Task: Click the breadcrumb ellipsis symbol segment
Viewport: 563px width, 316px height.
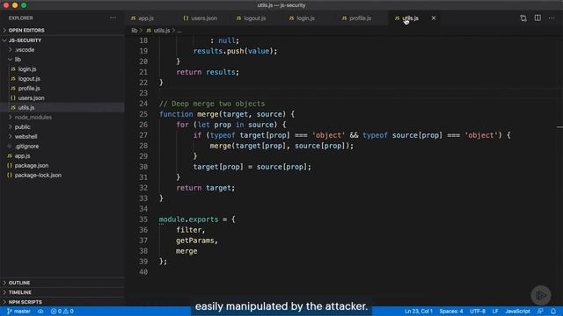Action: click(x=179, y=31)
